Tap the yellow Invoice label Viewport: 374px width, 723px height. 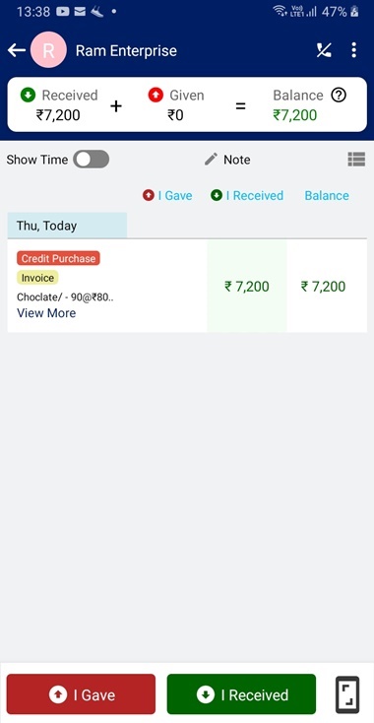coord(37,278)
